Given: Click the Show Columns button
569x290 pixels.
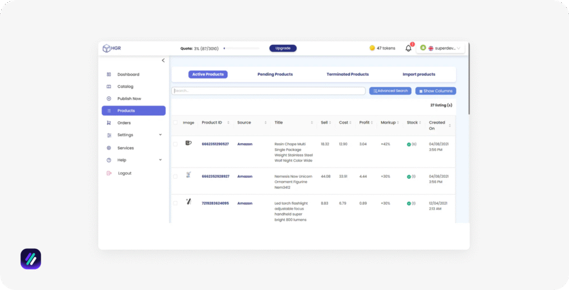Looking at the screenshot, I should (x=436, y=91).
